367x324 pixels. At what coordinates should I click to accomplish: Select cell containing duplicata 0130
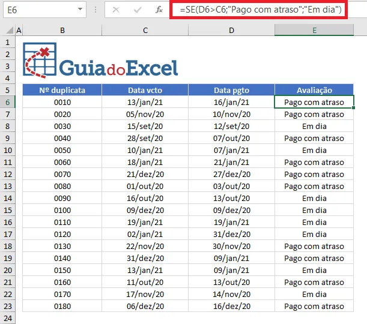tap(62, 246)
